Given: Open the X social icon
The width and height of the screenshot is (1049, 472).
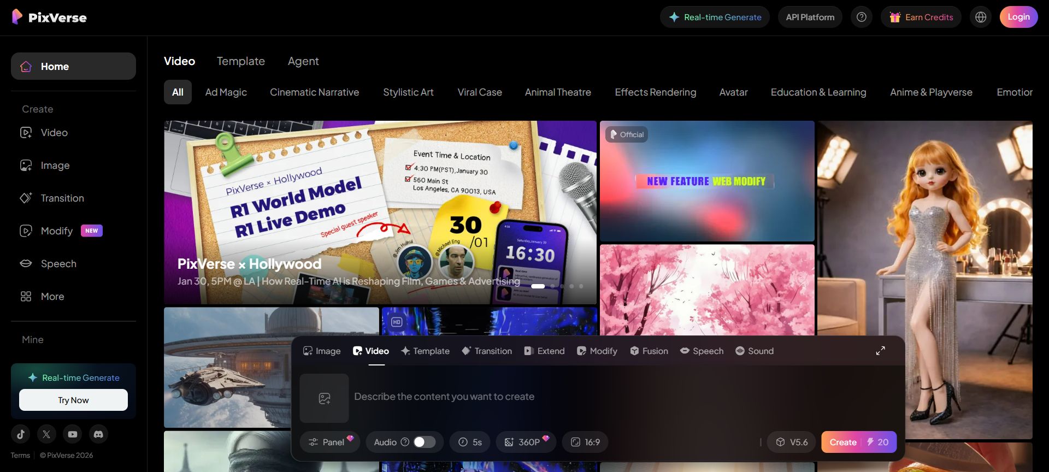Looking at the screenshot, I should (46, 434).
